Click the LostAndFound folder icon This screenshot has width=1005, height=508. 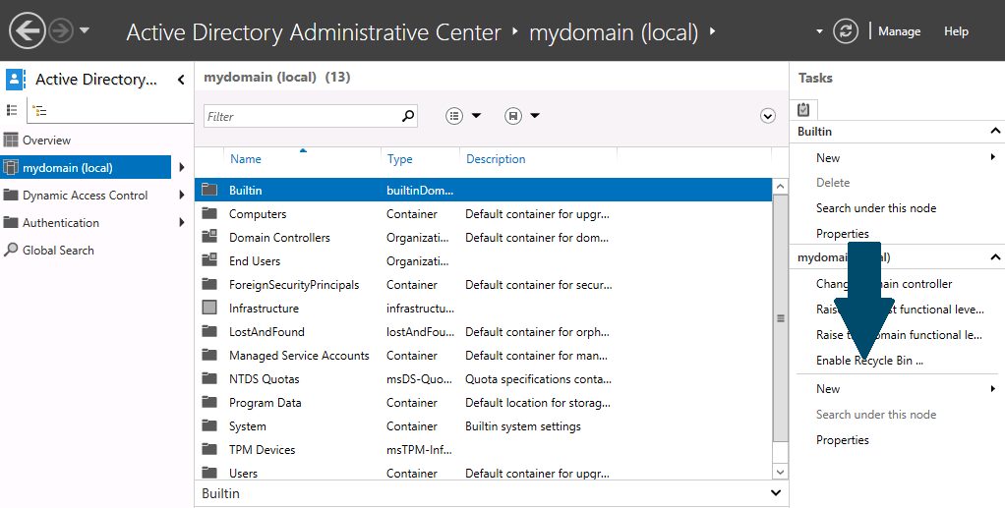(209, 332)
